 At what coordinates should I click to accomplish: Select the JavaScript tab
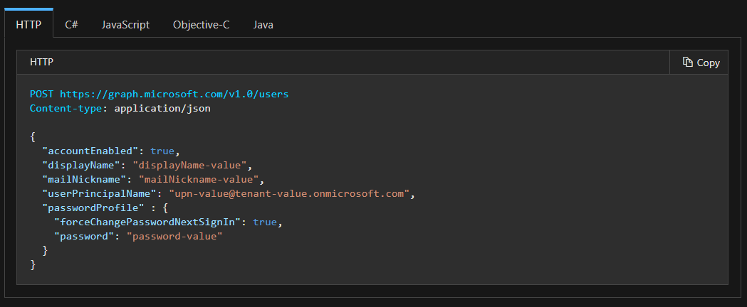click(125, 24)
